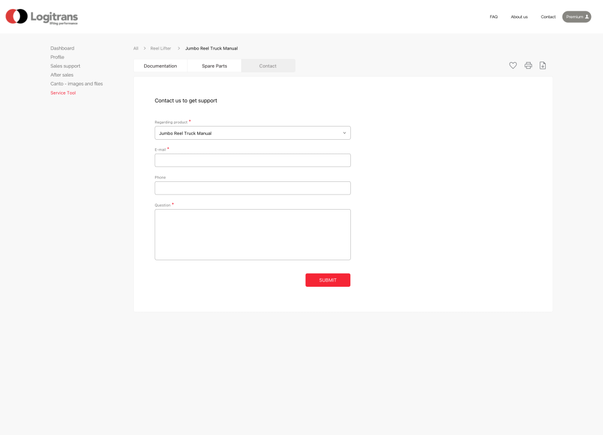Open the Premium user account button
Image resolution: width=603 pixels, height=435 pixels.
576,17
